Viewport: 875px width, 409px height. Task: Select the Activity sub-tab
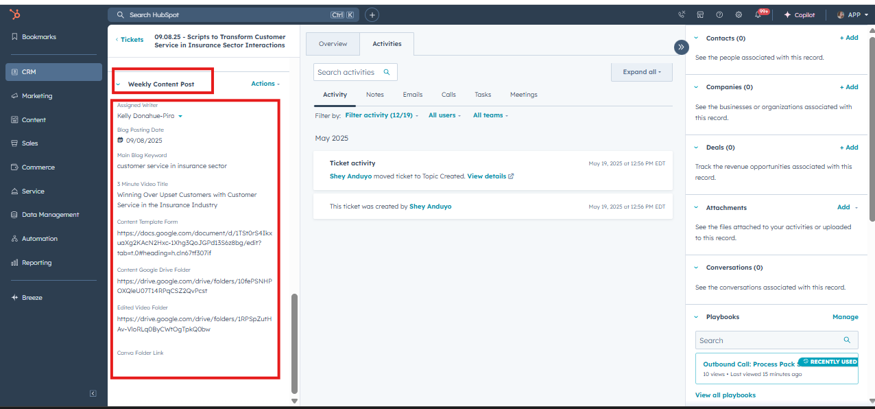pos(335,95)
